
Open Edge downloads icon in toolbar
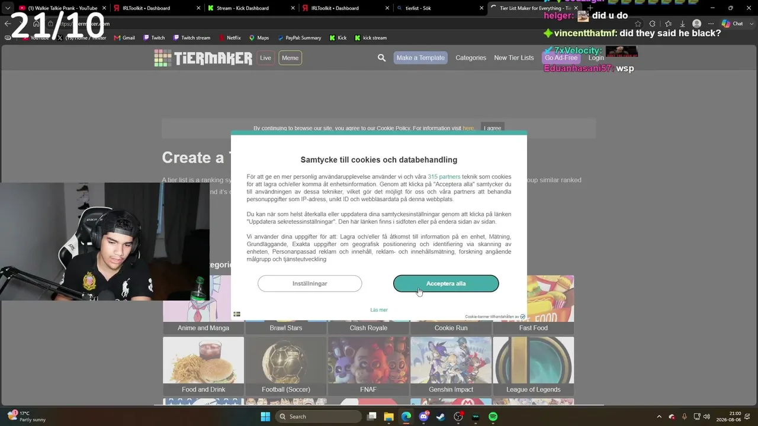tap(683, 24)
